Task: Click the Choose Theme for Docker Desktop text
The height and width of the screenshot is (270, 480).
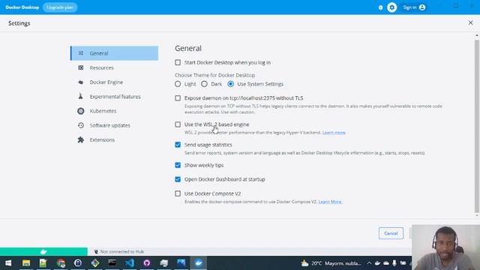Action: (215, 75)
